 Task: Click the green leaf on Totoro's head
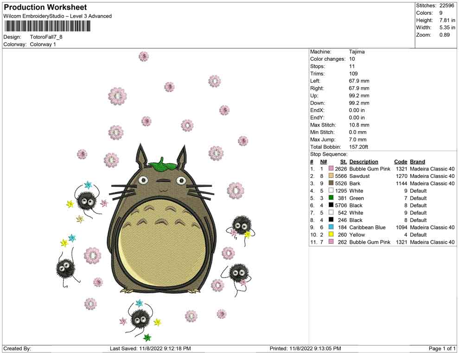[162, 164]
